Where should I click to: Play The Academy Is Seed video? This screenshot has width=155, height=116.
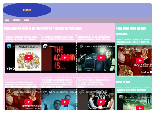tap(65, 58)
